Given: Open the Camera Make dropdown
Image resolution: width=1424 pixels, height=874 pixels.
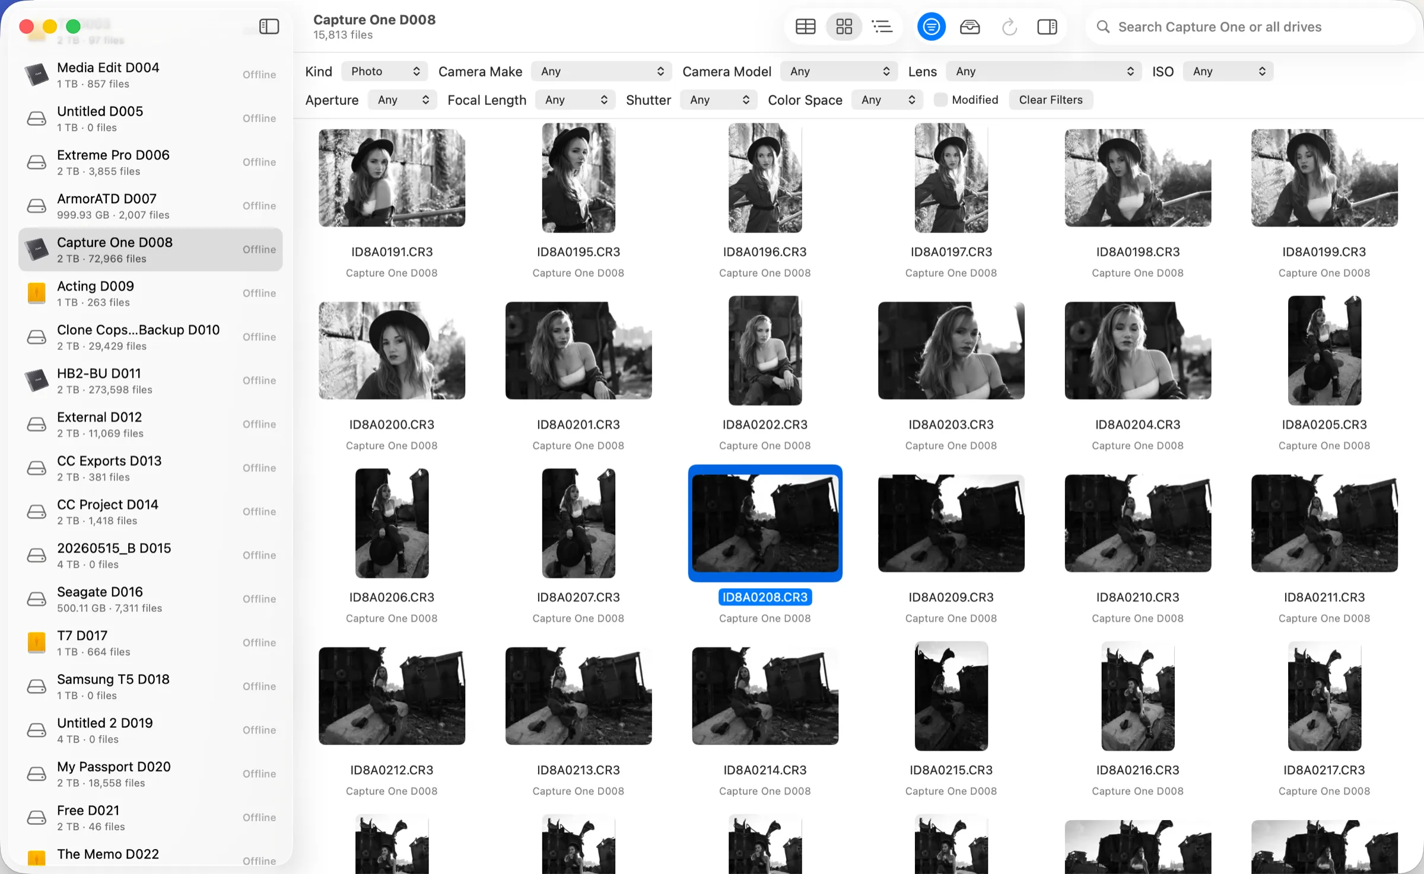Looking at the screenshot, I should 602,71.
